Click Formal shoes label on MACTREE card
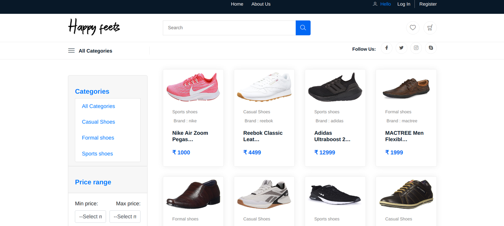Screen dimensions: 504x226 pyautogui.click(x=398, y=112)
